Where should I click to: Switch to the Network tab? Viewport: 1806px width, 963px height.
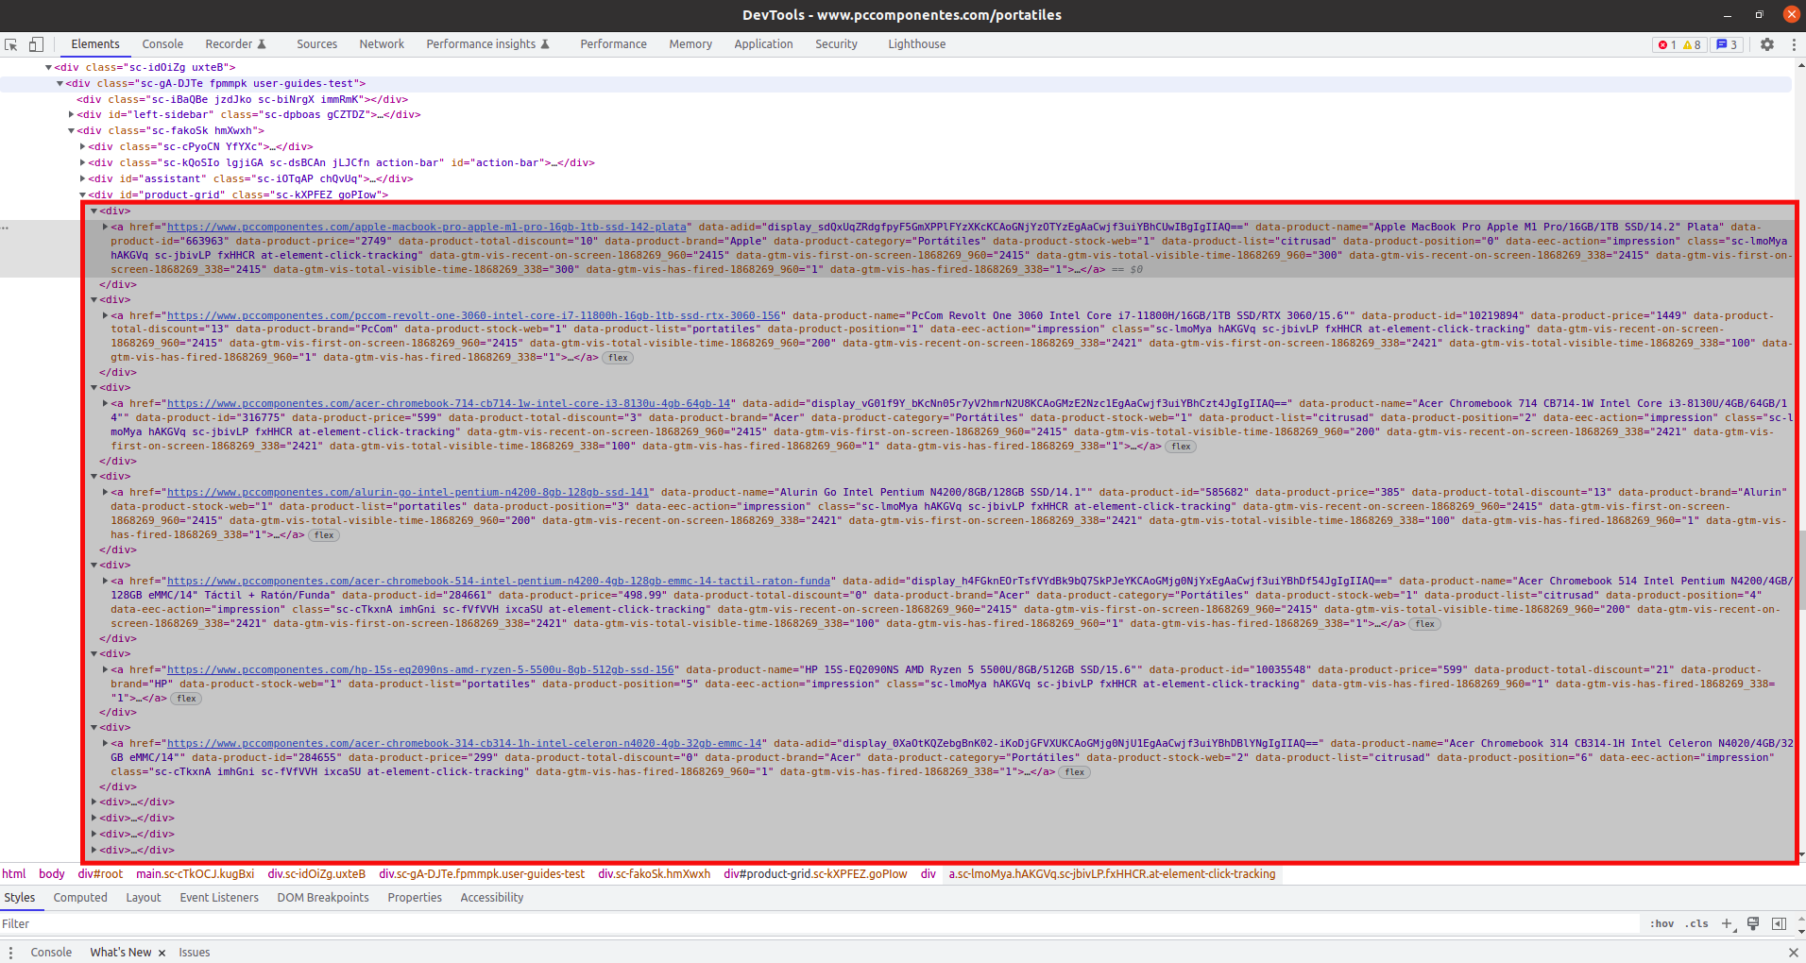pos(381,44)
